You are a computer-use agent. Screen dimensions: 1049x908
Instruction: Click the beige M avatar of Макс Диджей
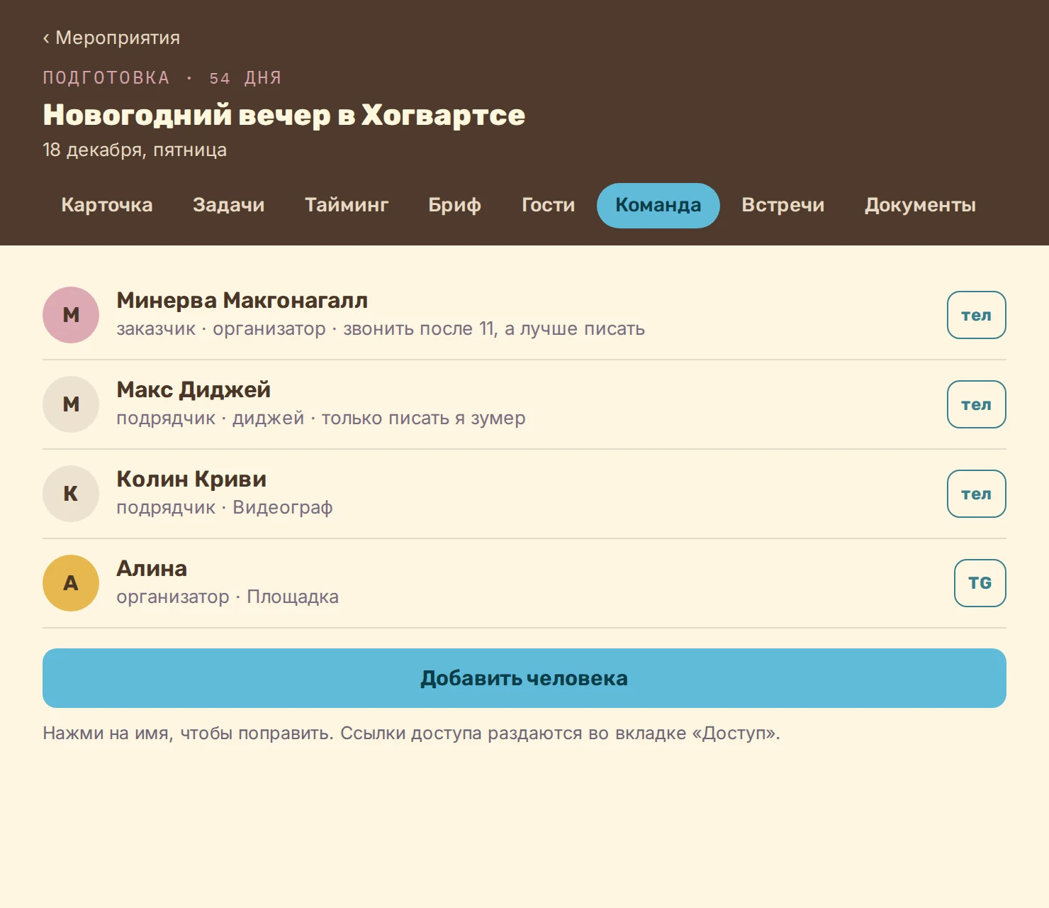71,404
